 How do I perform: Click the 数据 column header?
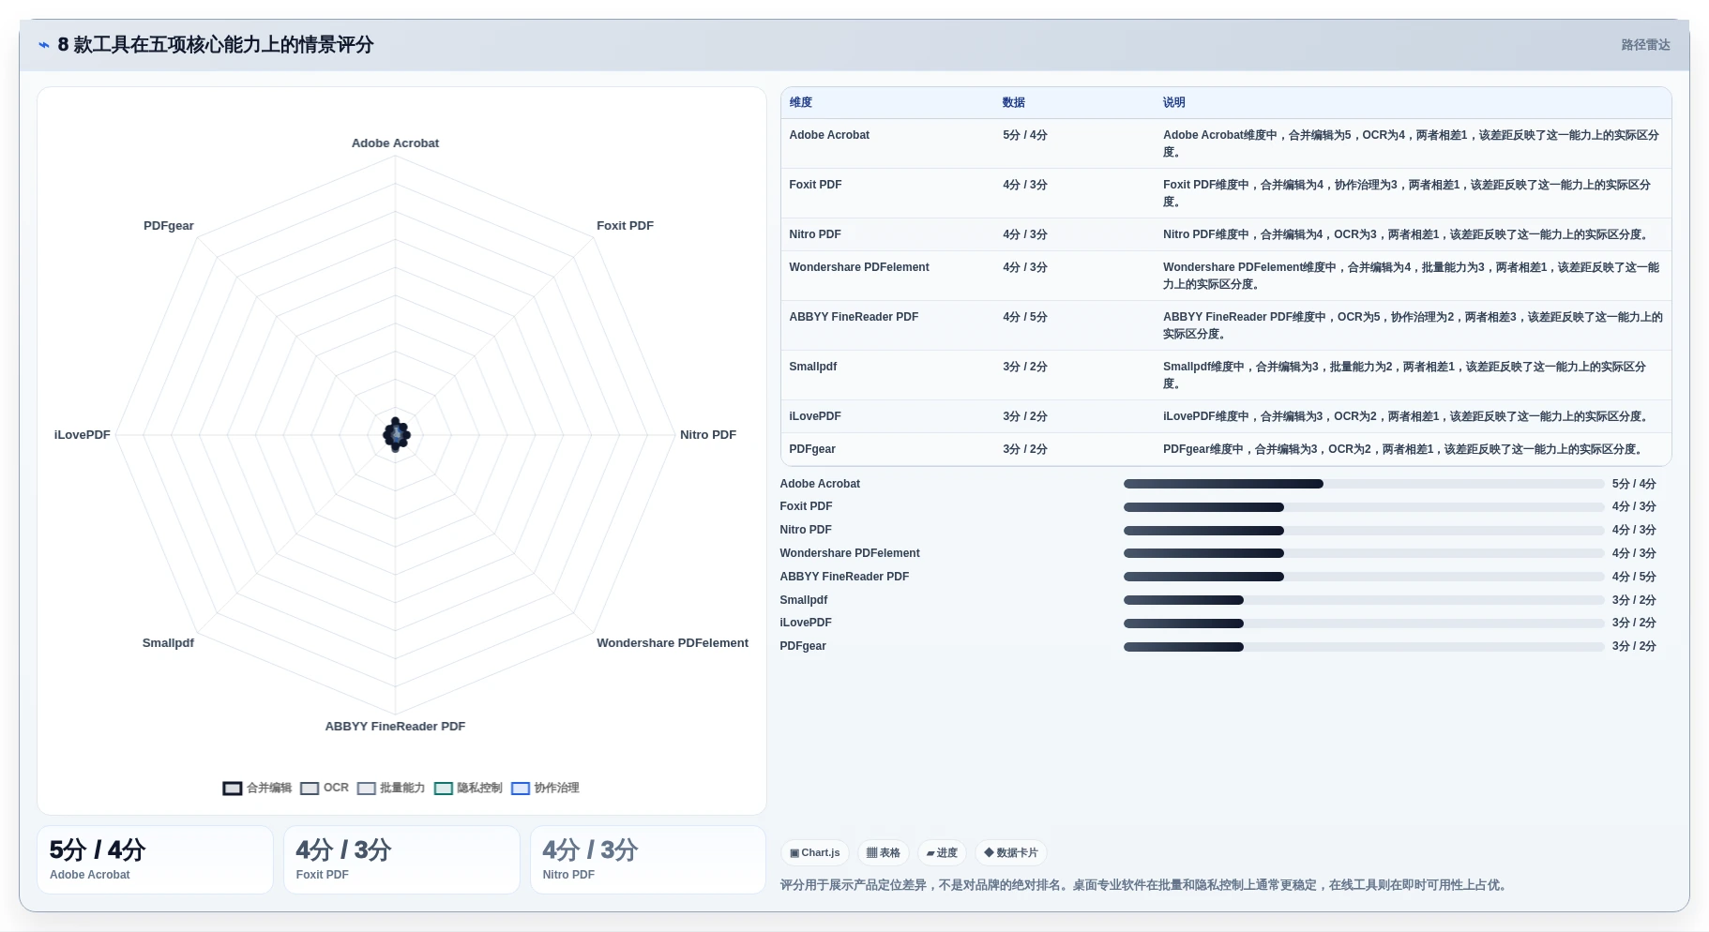[1013, 103]
